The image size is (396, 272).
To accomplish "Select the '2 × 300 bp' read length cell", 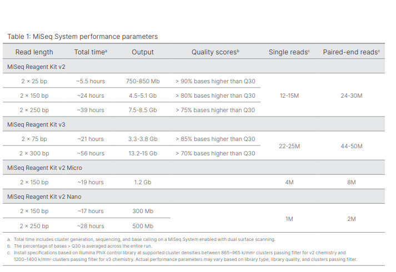I will 34,153.
